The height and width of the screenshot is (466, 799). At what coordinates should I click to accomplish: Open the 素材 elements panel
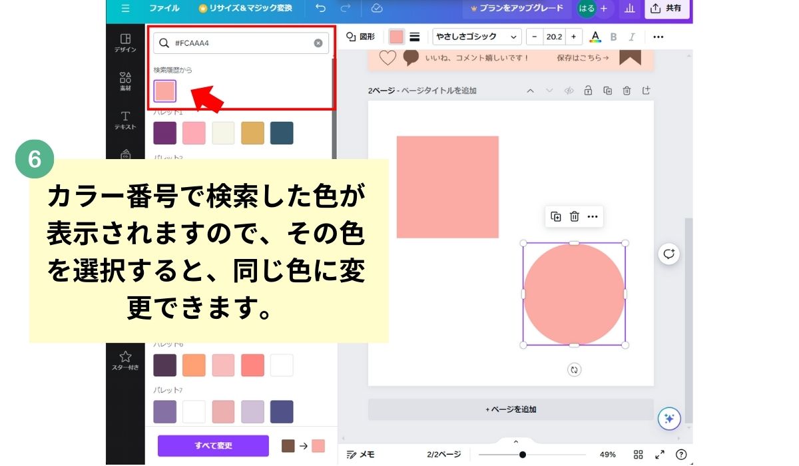pyautogui.click(x=125, y=81)
